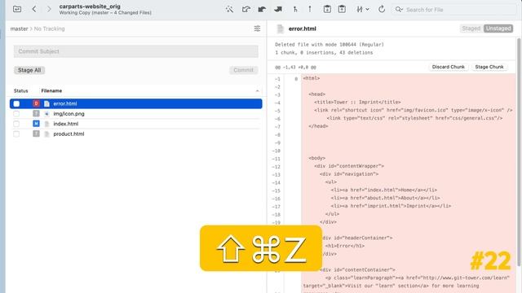Stage img/icon.png via its checkbox

click(x=16, y=114)
